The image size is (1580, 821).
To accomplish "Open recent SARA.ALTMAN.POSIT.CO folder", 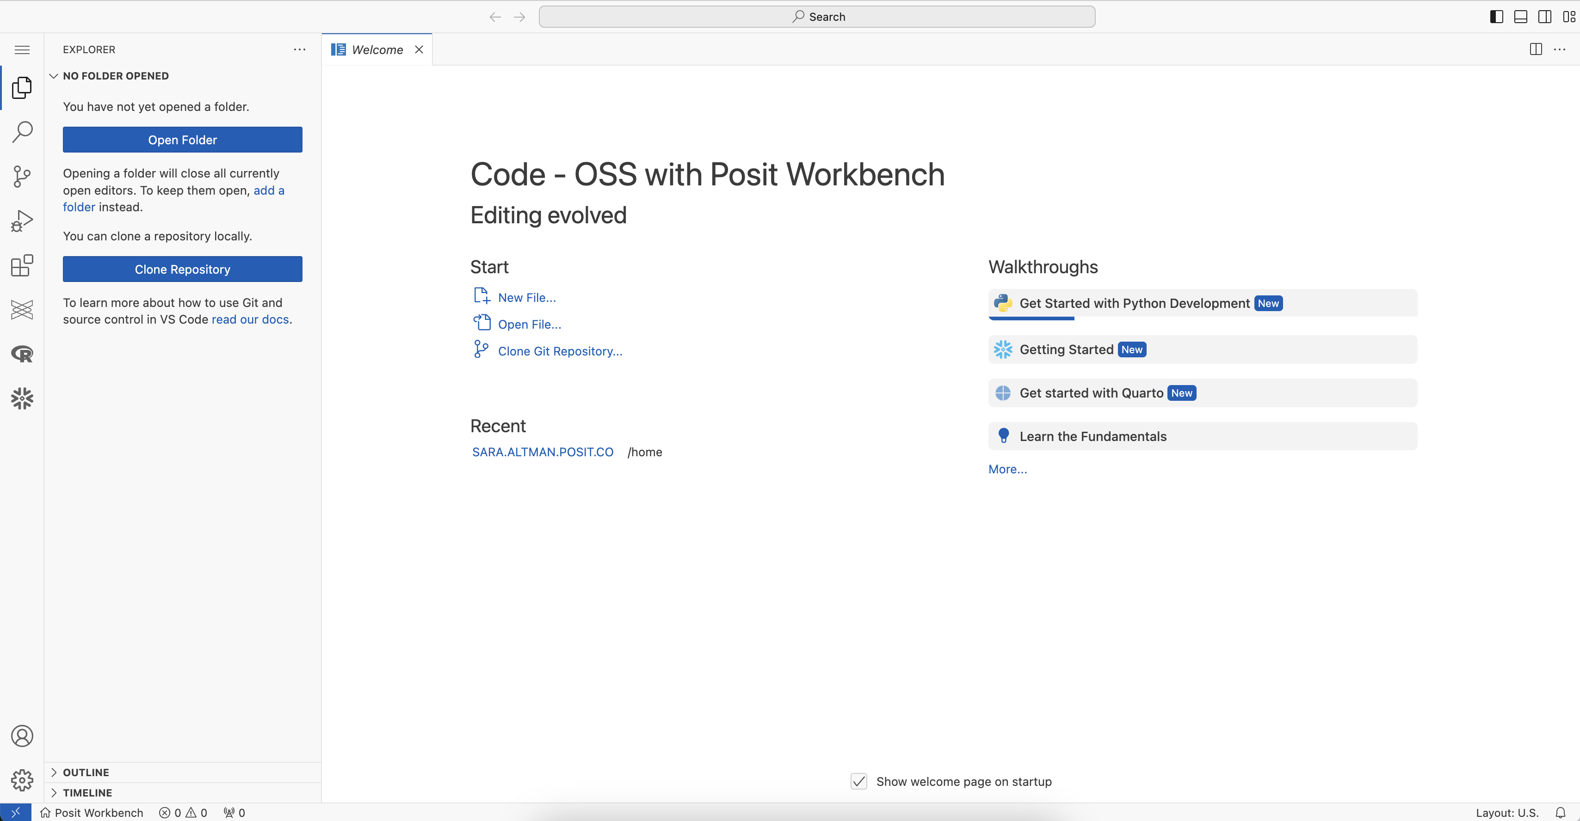I will [x=542, y=452].
